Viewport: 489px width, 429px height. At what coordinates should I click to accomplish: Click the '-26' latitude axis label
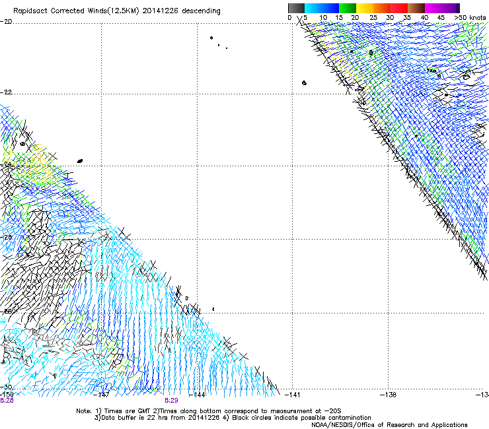6,237
